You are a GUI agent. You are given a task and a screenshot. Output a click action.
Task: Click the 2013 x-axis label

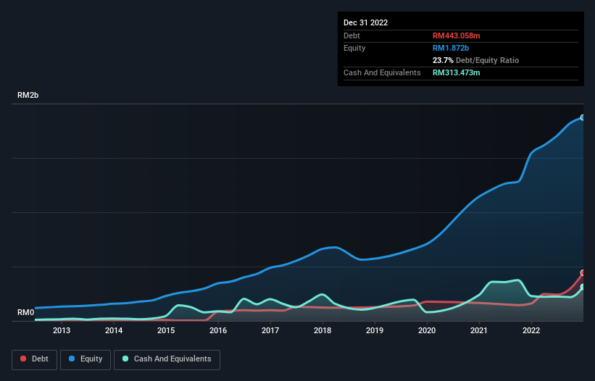pyautogui.click(x=62, y=330)
